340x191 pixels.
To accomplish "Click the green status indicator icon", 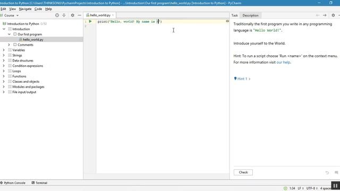I will tap(285, 188).
